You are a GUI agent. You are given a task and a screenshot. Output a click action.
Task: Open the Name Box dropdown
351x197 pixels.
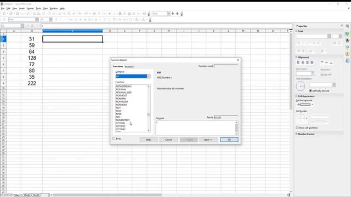[x=22, y=26]
